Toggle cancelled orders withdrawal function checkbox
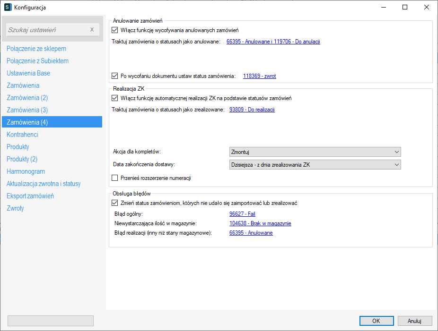This screenshot has width=438, height=331. [114, 30]
